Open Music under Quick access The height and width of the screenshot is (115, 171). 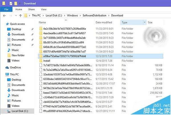(15, 50)
